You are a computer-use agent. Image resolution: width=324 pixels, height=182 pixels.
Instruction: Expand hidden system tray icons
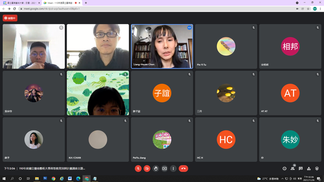click(282, 178)
